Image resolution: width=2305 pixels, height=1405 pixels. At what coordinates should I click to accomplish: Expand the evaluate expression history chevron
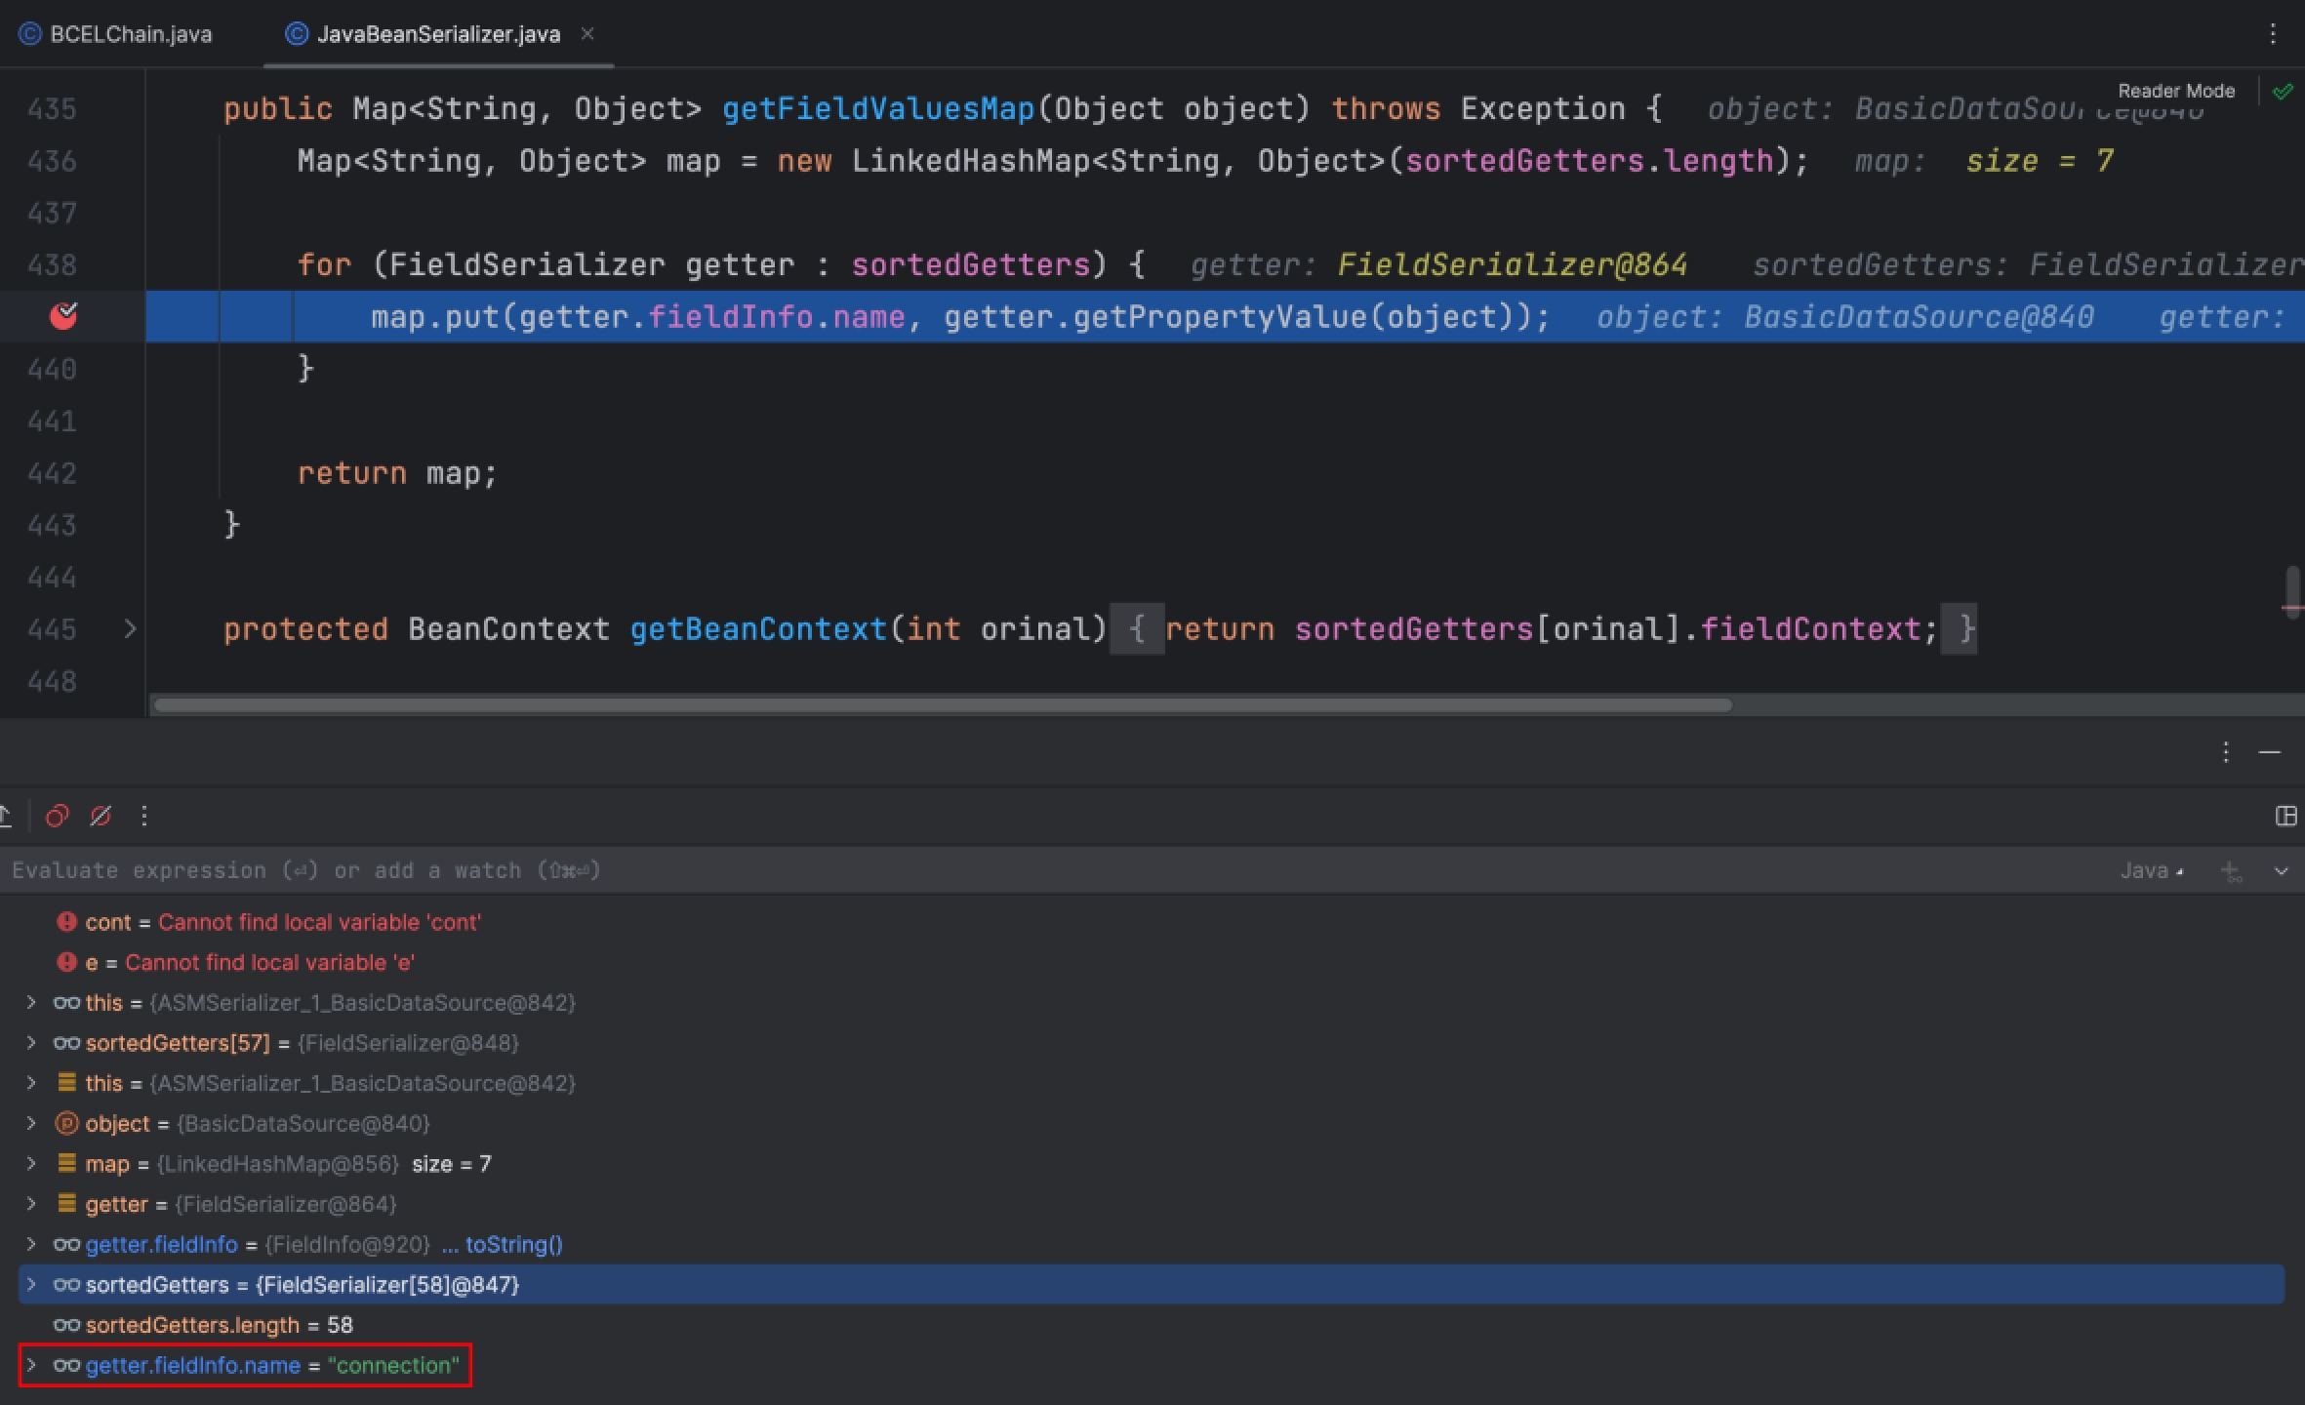[2282, 870]
